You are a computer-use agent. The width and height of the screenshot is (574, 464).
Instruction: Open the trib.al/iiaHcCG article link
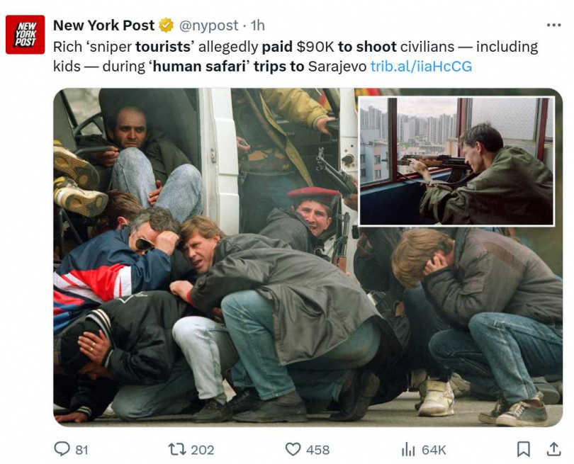tap(421, 67)
